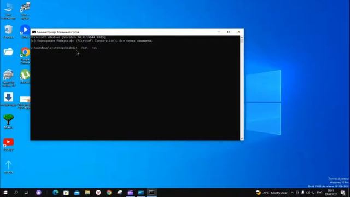Maximize the Command Prompt window

[x=229, y=32]
